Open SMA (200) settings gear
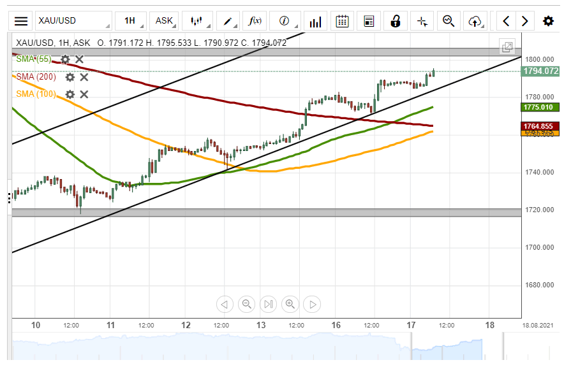This screenshot has width=564, height=367. [70, 77]
